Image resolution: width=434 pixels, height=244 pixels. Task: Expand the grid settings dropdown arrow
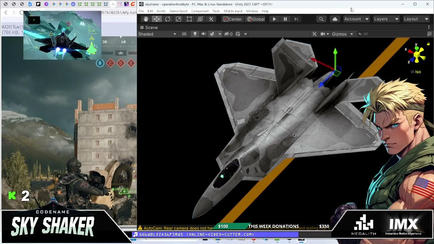coord(245,34)
